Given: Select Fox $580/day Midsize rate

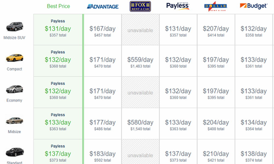Looking at the screenshot, I should click(x=140, y=123).
